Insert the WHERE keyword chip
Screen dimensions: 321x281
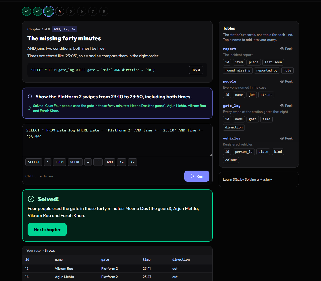[x=75, y=162]
